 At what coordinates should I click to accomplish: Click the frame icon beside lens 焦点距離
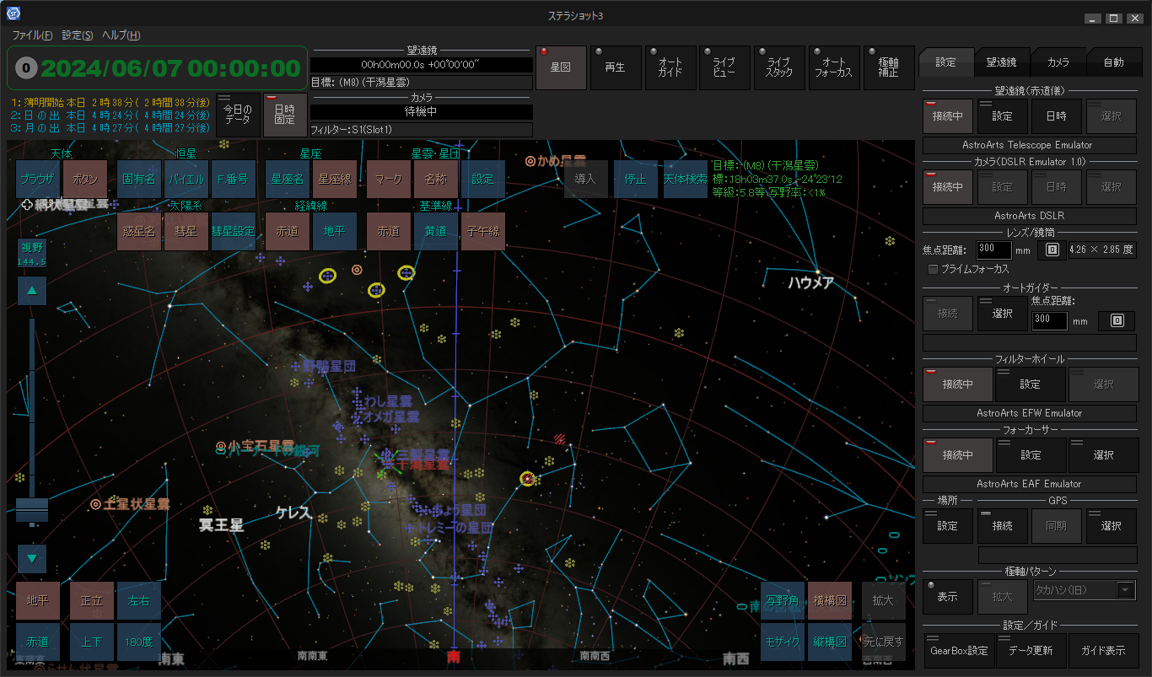[x=1052, y=250]
